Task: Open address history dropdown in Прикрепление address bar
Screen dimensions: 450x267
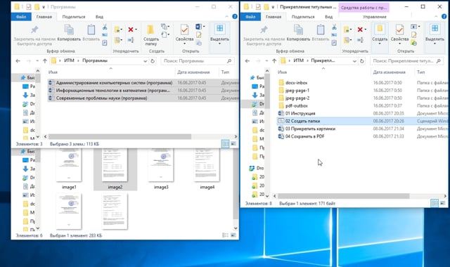Action: click(354, 61)
